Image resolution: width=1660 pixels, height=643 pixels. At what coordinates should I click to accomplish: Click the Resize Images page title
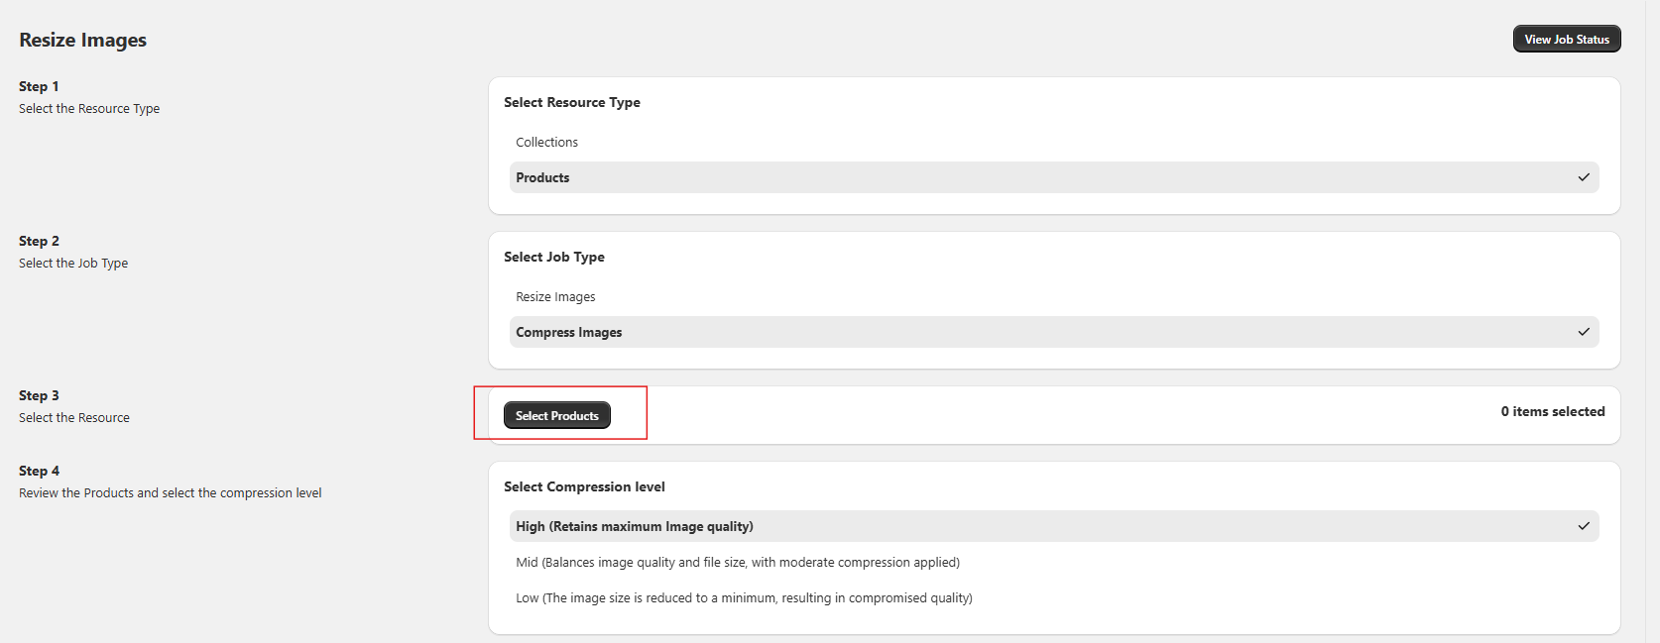click(82, 41)
